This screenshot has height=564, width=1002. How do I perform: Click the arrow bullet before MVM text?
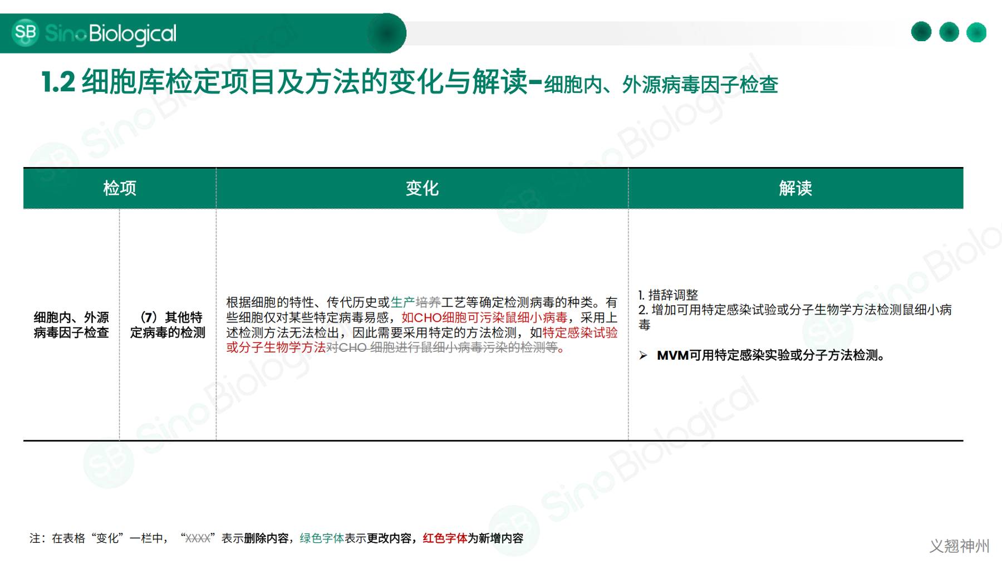point(643,355)
